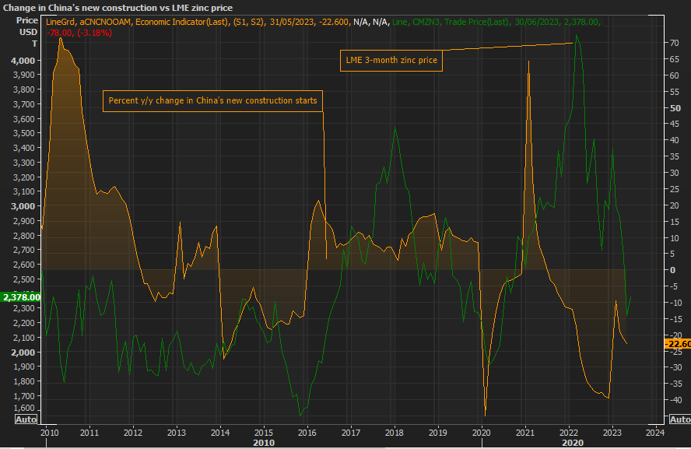
Task: Click the 'Price USD T' axis header
Action: 26,33
